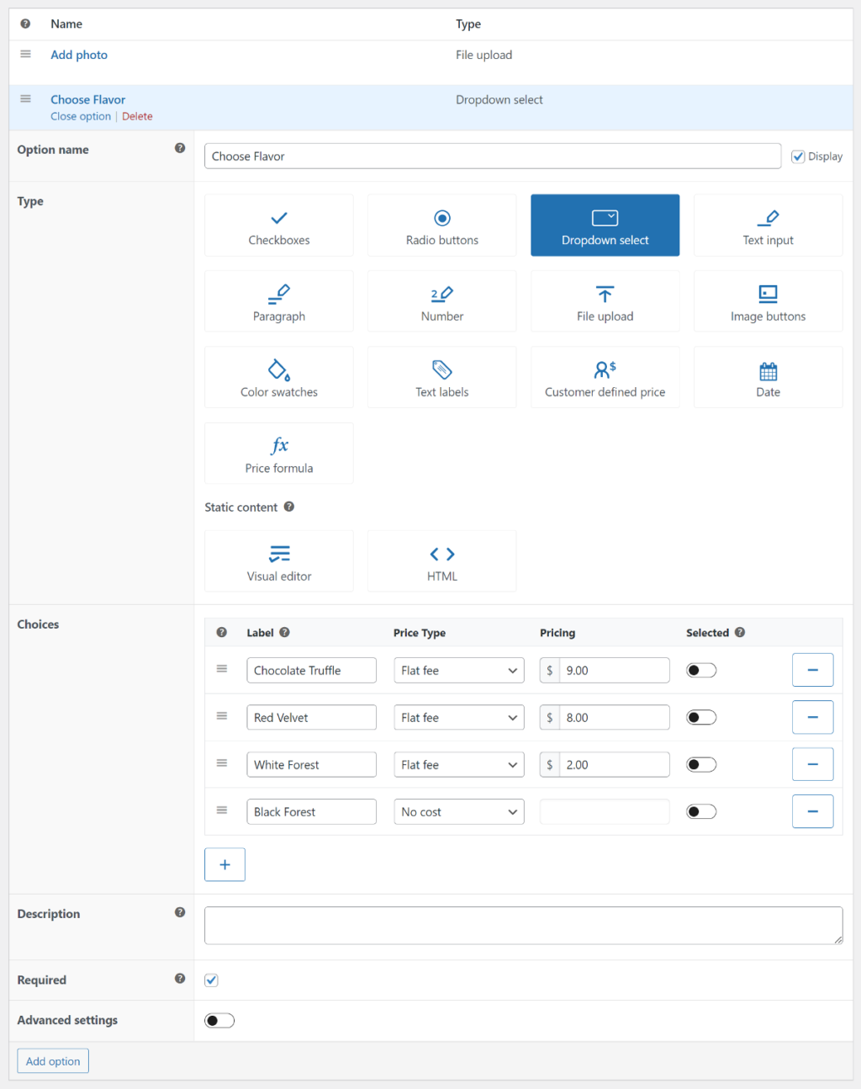Click help icon next to Option name
Screen dimensions: 861x1089
pos(180,148)
